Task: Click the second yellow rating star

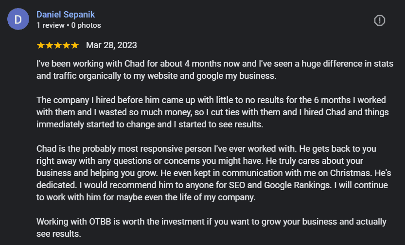Action: coord(49,45)
